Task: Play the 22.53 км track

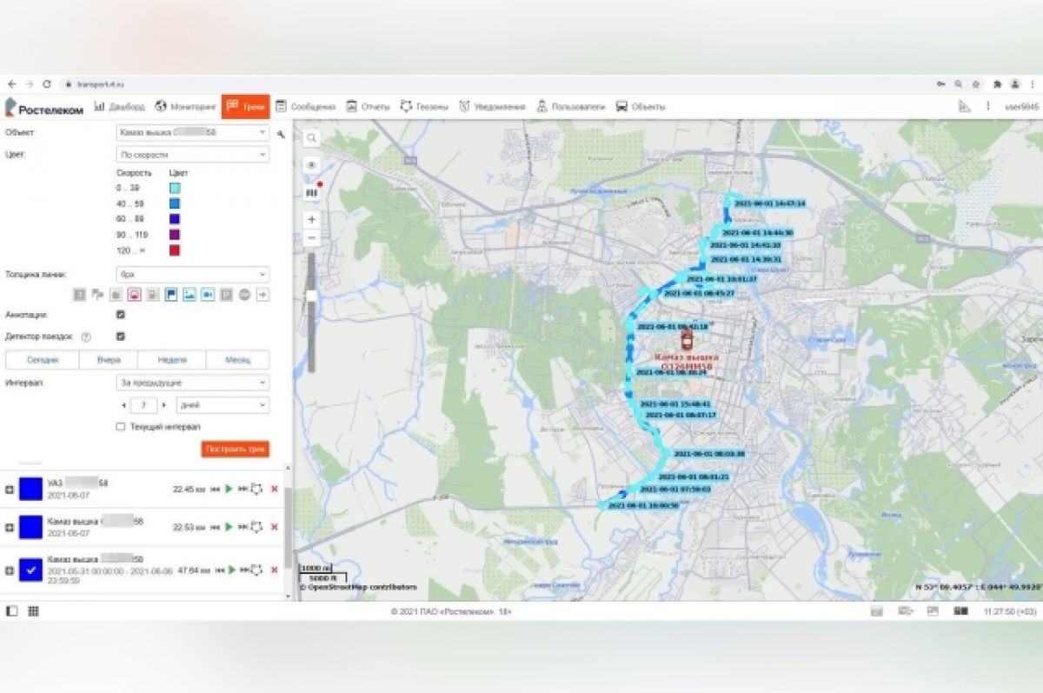Action: [x=229, y=527]
